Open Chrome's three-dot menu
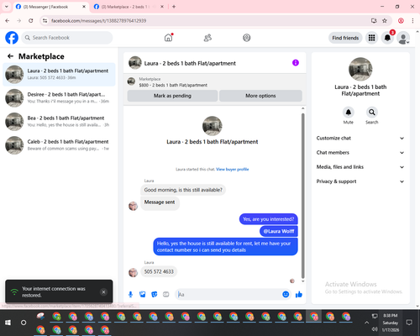The height and width of the screenshot is (336, 420). 412,20
